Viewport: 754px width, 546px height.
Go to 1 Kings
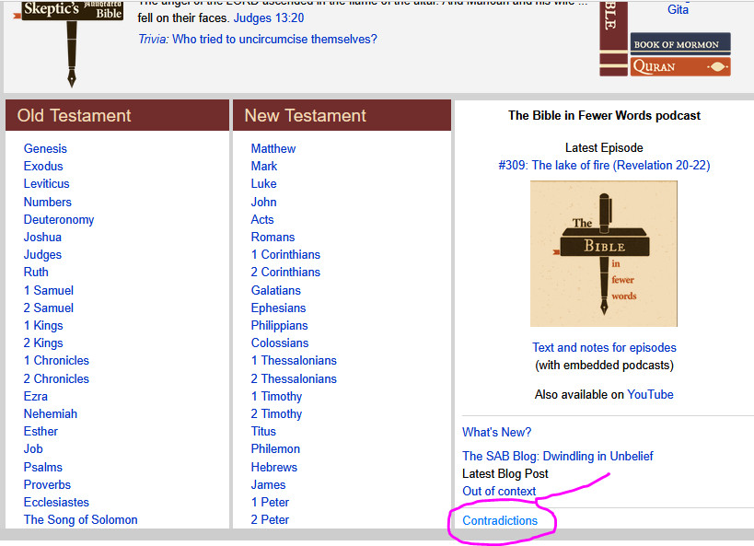[x=43, y=326]
